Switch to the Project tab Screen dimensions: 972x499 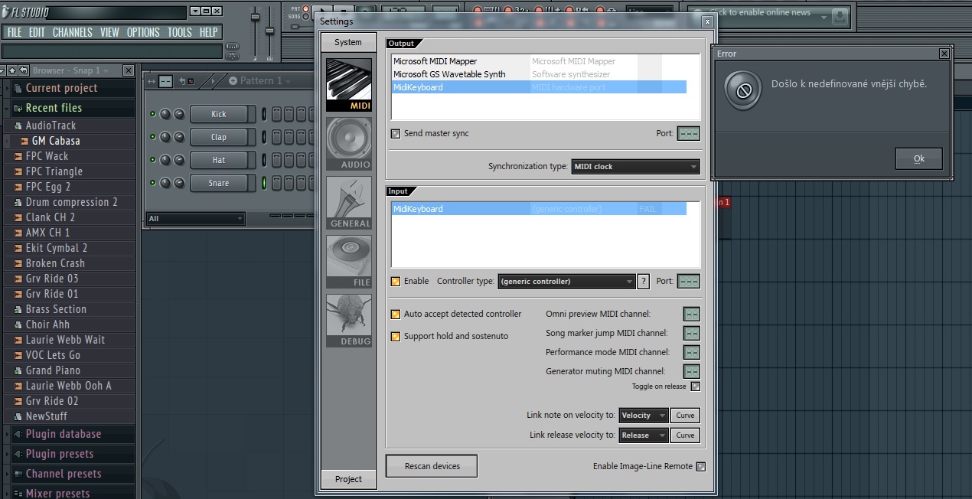348,479
